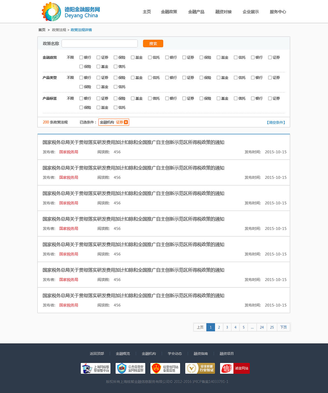Open the 诚信网站 badge

pos(235,368)
